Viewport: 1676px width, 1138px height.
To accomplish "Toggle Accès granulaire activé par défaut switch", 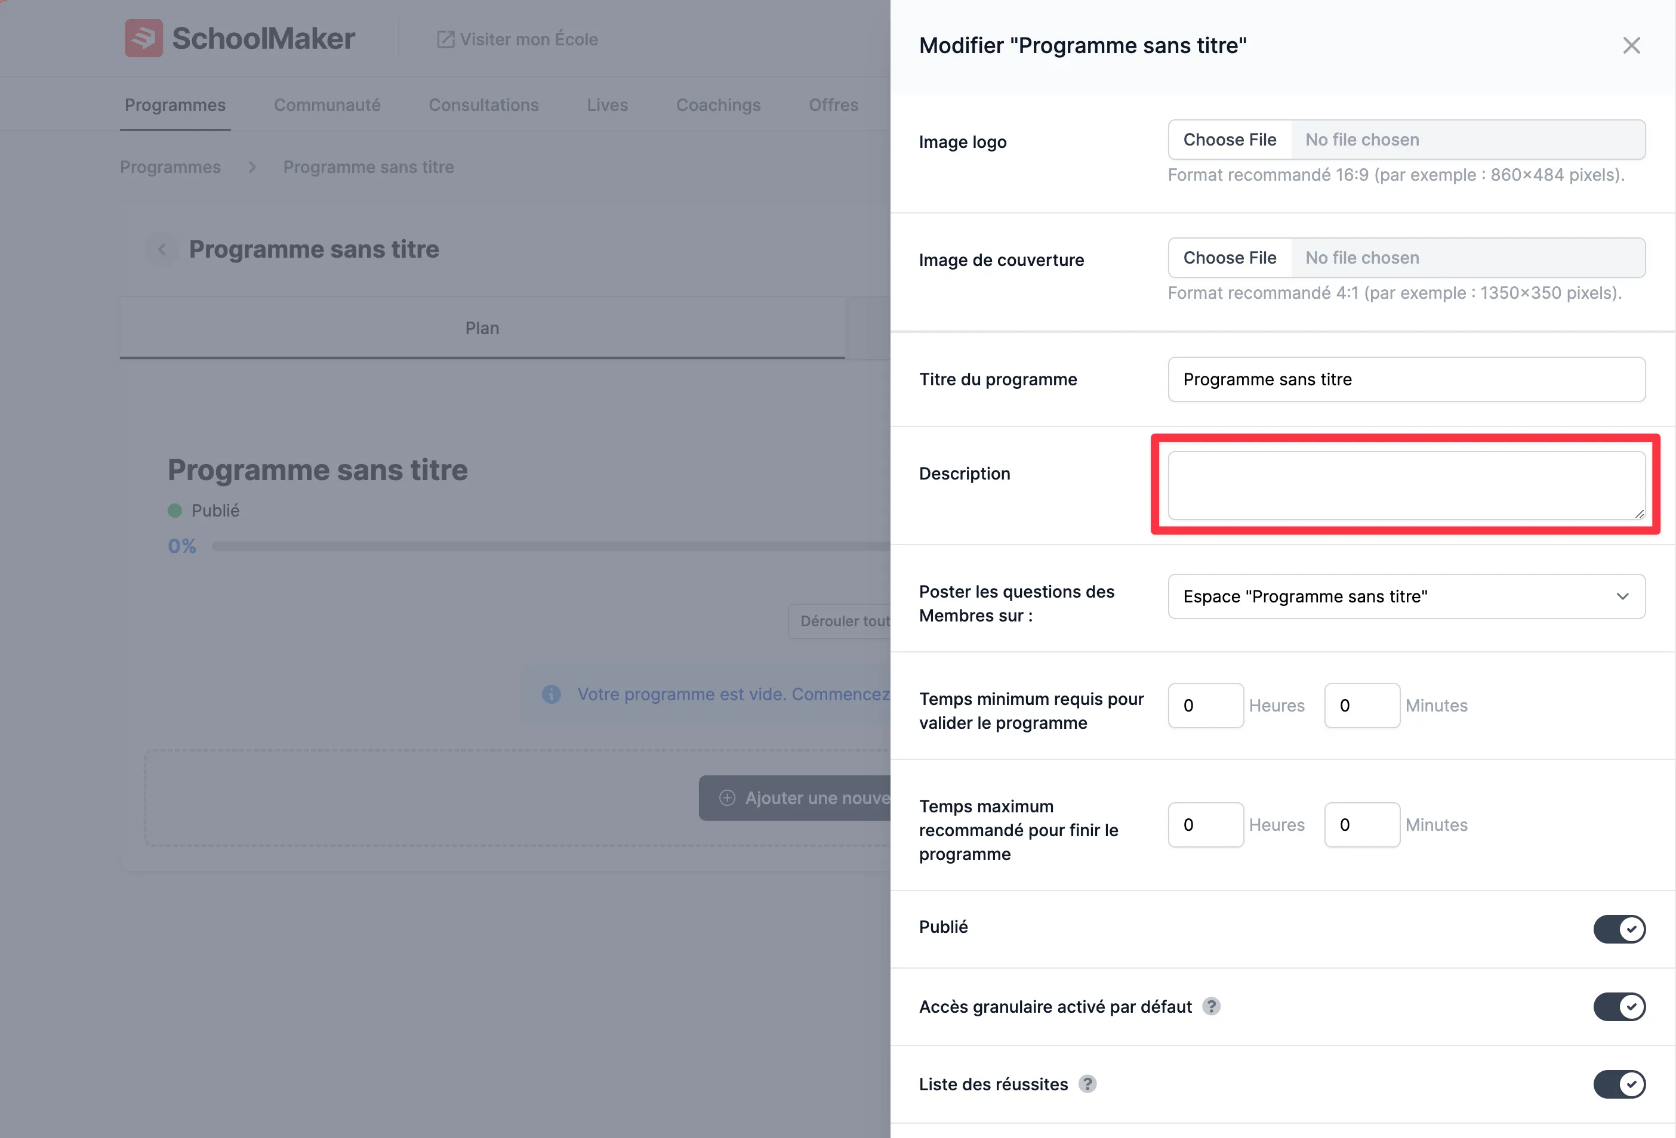I will tap(1619, 1007).
